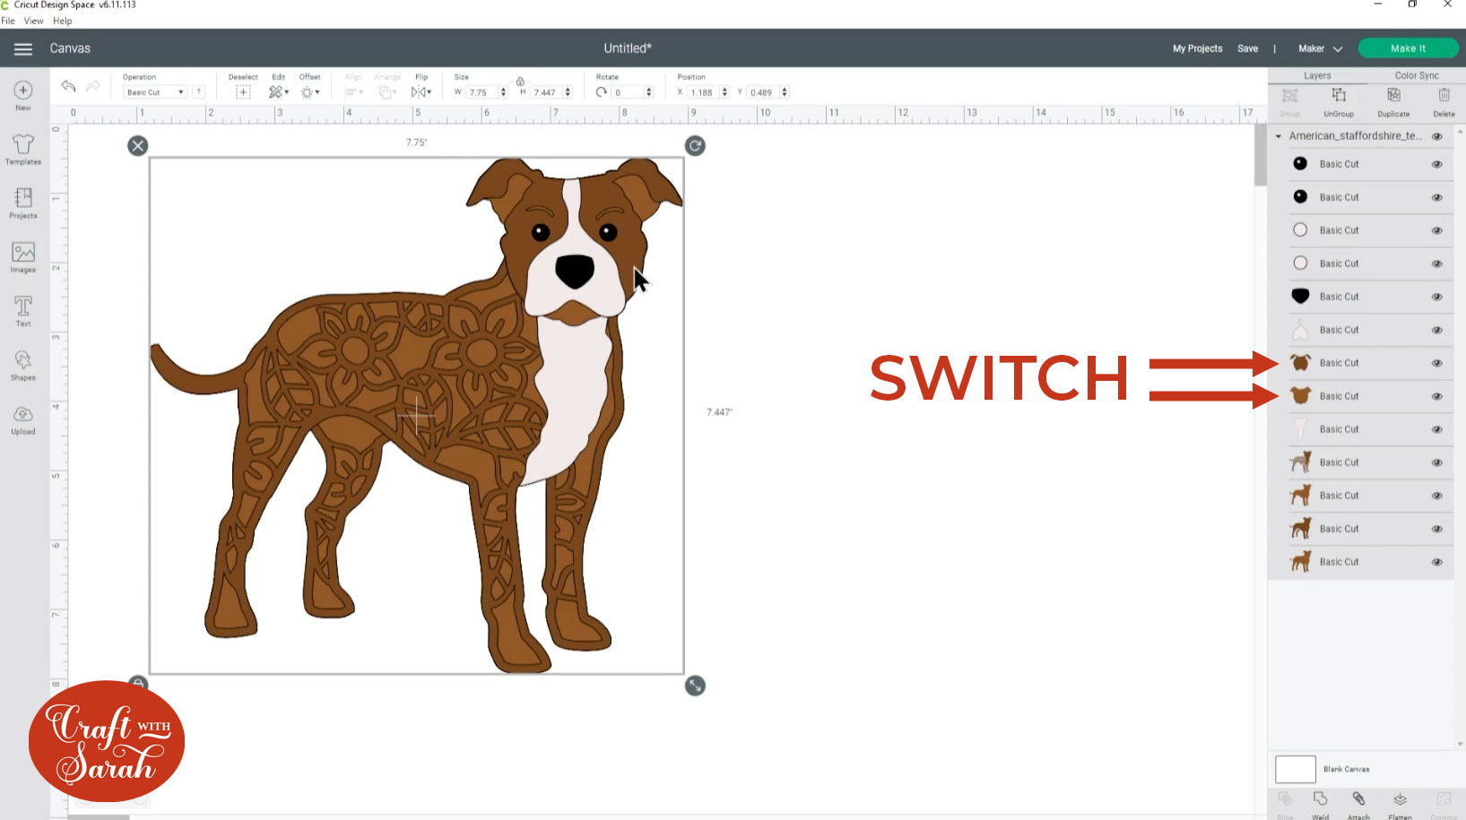Open My Projects link

pos(1197,48)
